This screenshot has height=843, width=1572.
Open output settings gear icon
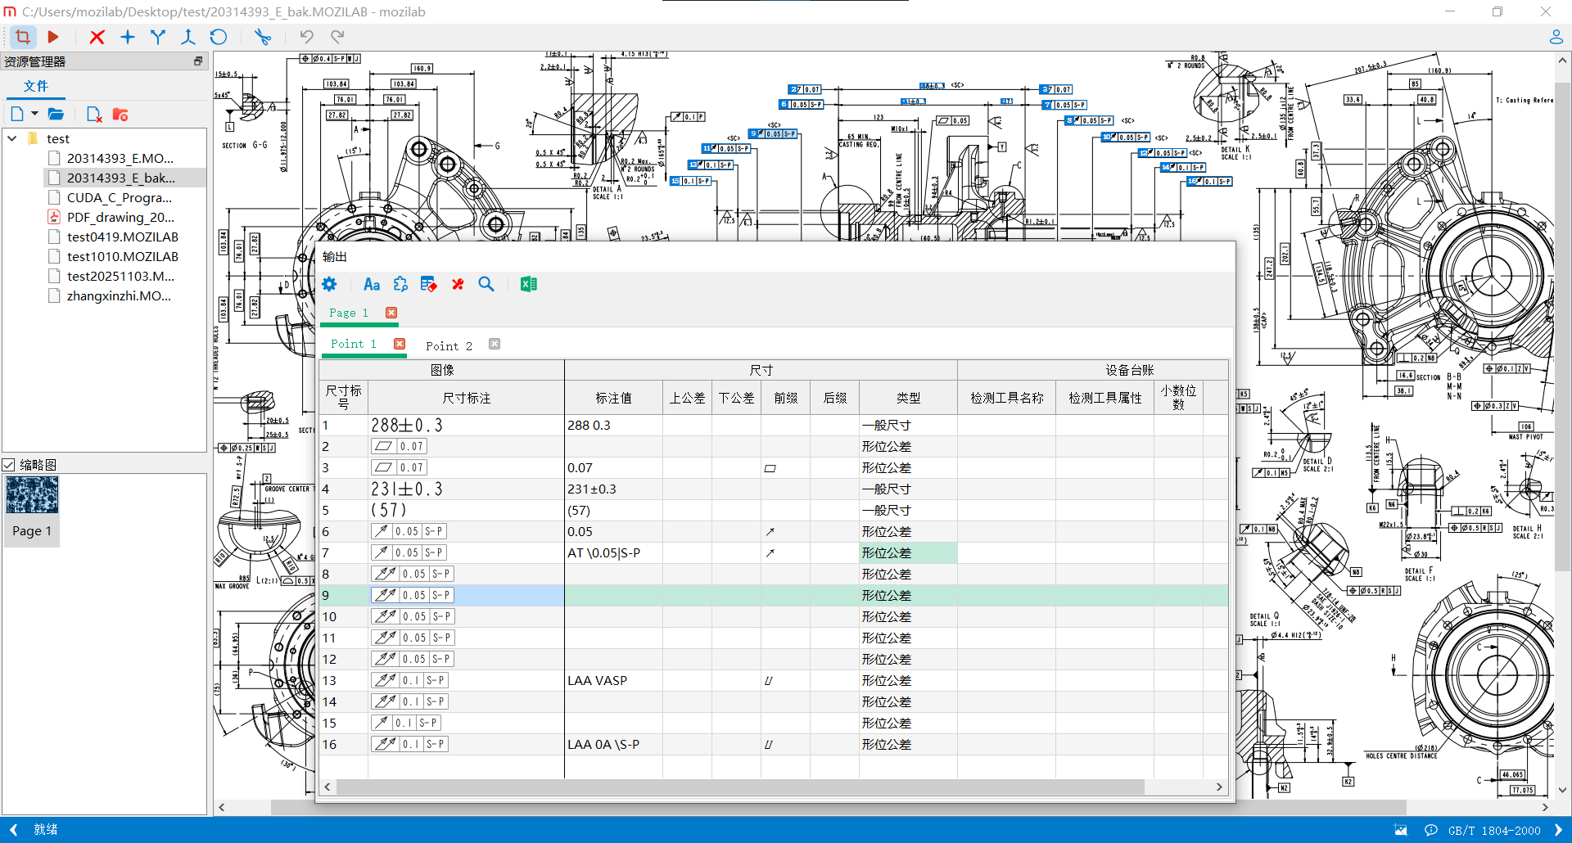(329, 284)
